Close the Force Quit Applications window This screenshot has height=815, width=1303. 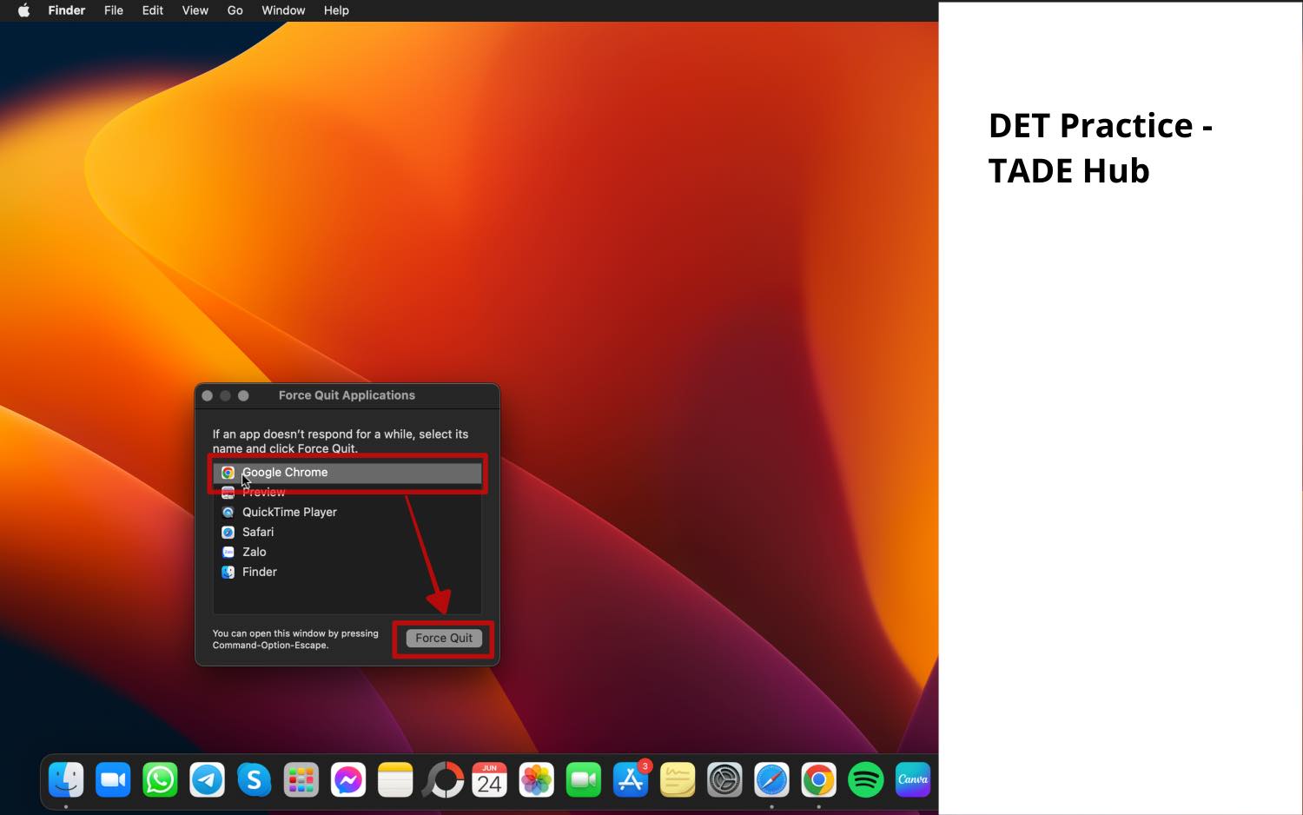(x=207, y=395)
